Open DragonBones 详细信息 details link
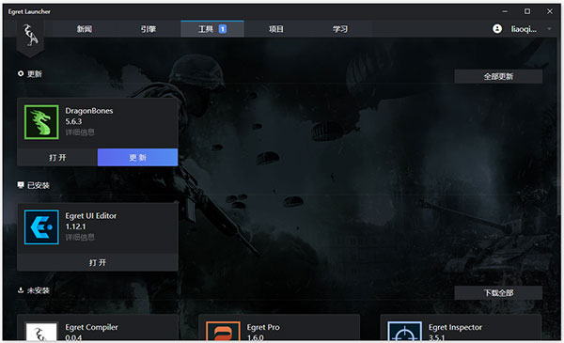The width and height of the screenshot is (564, 343). pos(80,133)
